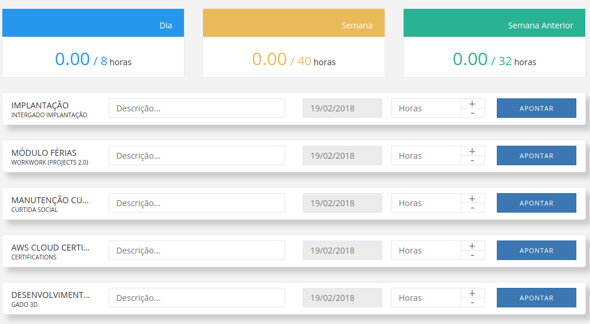The width and height of the screenshot is (590, 324).
Task: Increase hours with plus for IMPLANTAÇÃO row
Action: pos(472,104)
